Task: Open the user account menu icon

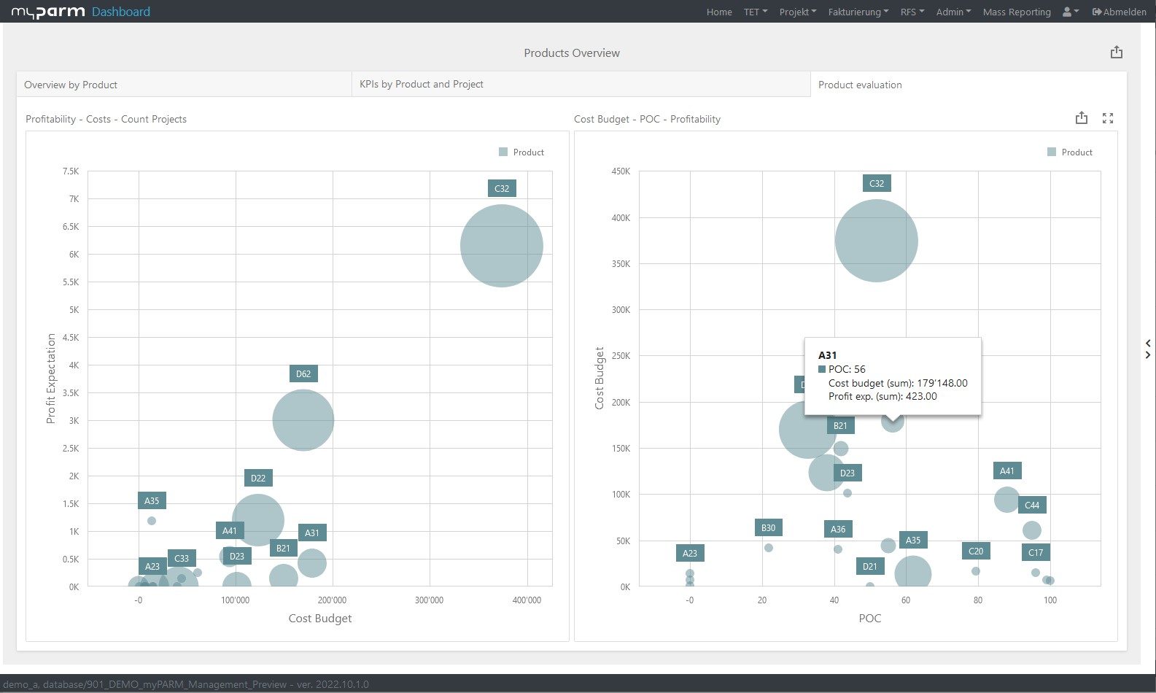Action: coord(1070,12)
